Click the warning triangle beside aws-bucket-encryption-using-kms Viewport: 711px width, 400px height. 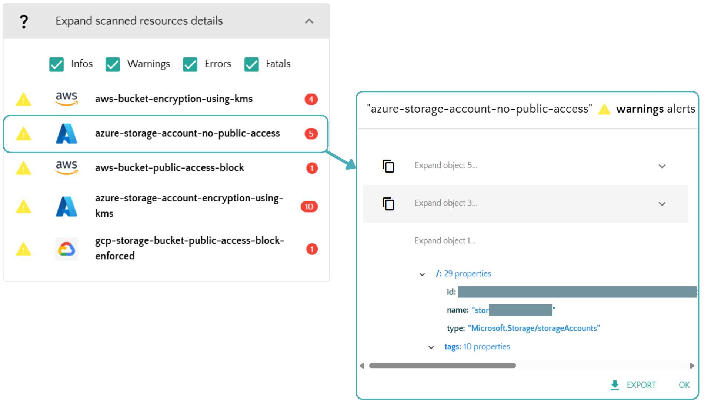coord(23,99)
